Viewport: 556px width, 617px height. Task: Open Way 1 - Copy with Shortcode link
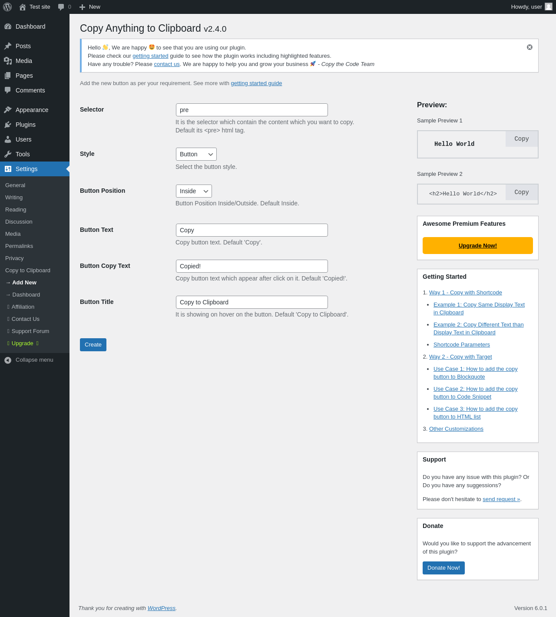click(x=466, y=293)
